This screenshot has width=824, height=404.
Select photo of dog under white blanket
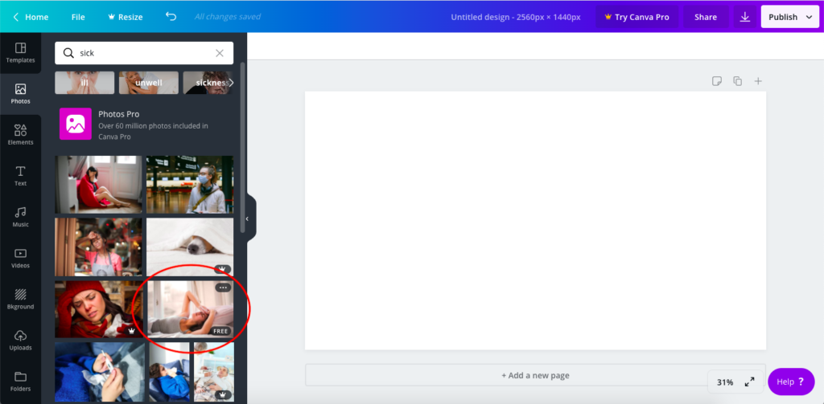coord(190,247)
